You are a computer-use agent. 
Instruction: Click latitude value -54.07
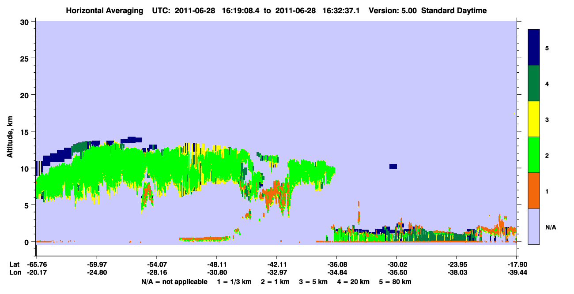[156, 264]
